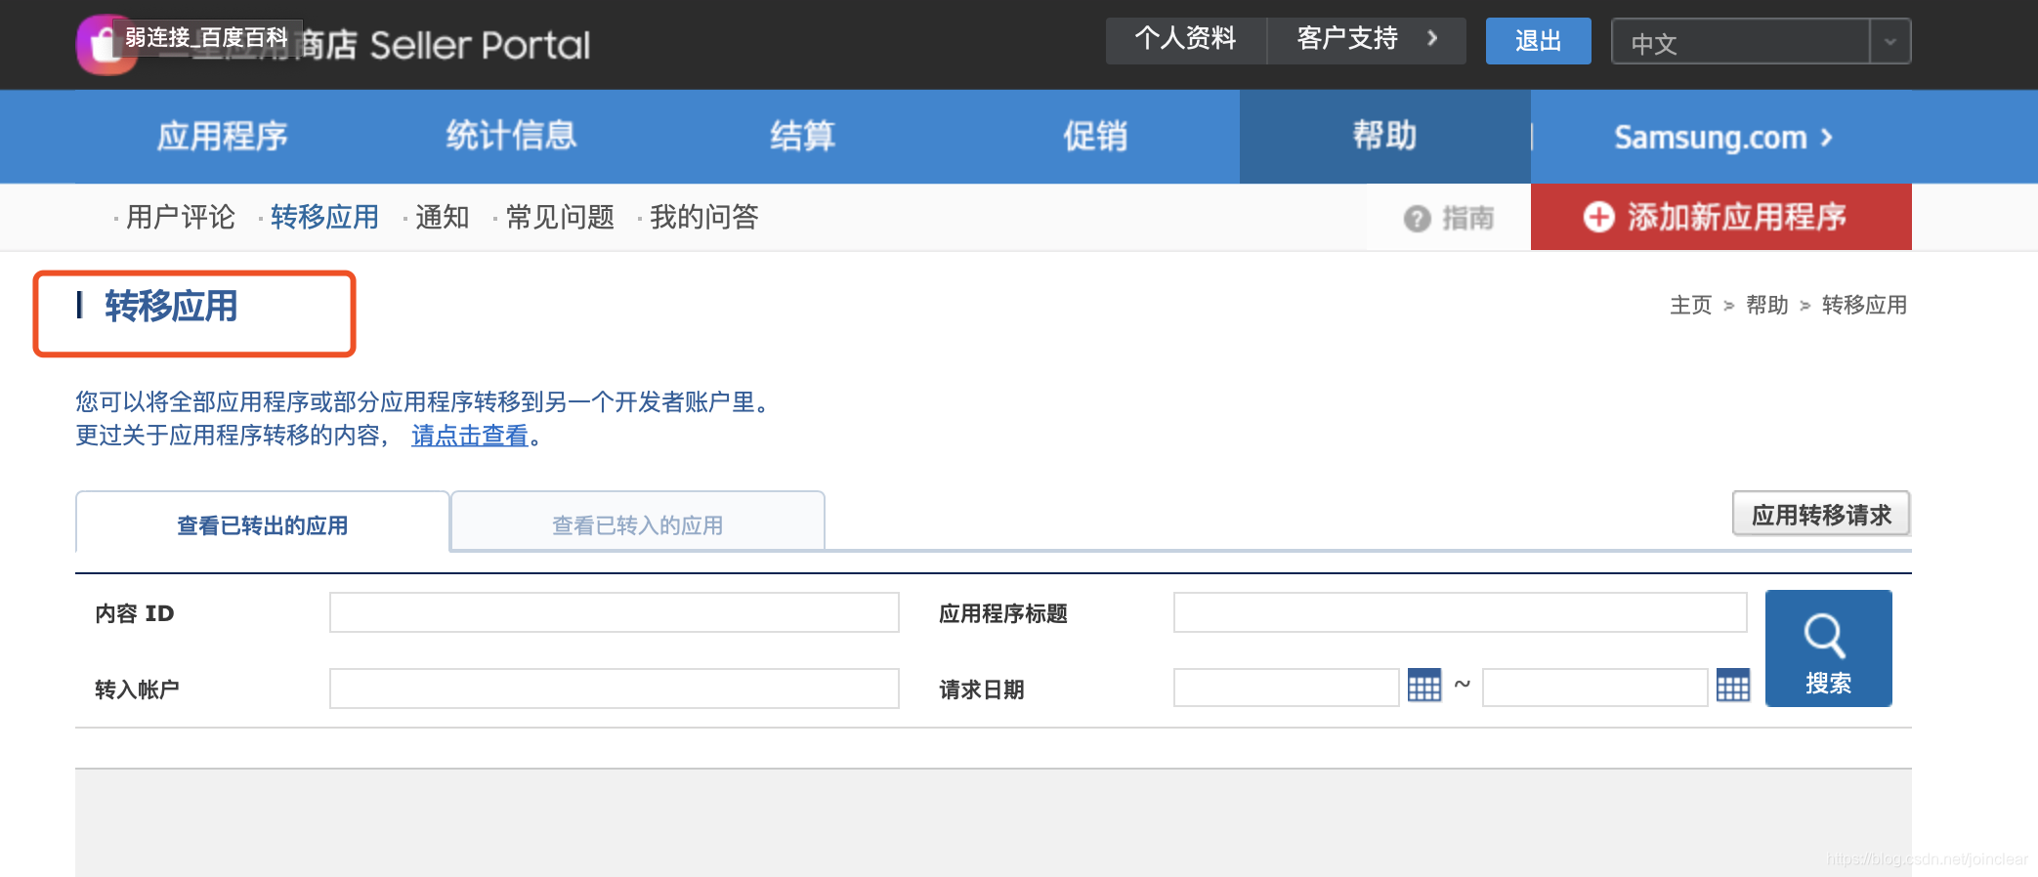This screenshot has height=877, width=2038.
Task: Click the 添加新应用程序 button
Action: pyautogui.click(x=1720, y=217)
